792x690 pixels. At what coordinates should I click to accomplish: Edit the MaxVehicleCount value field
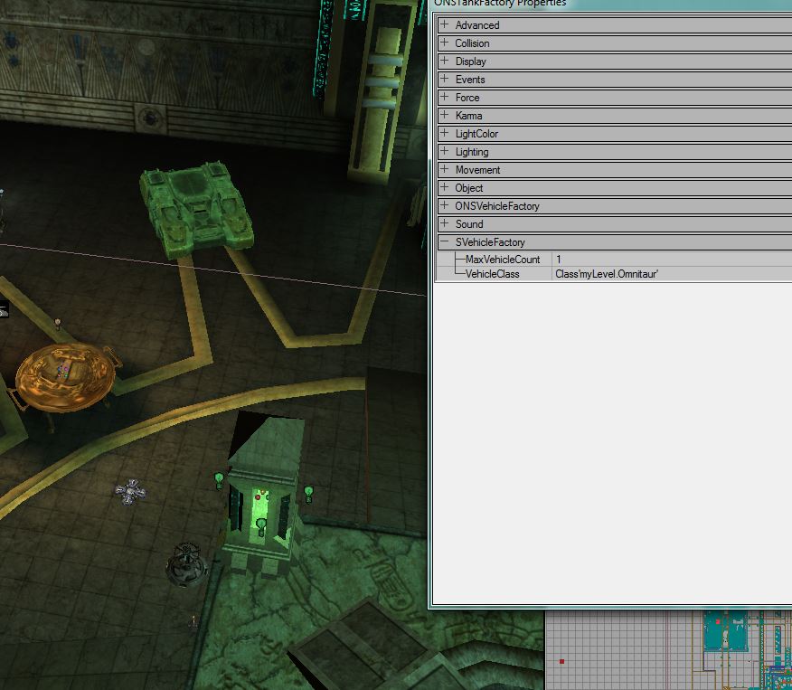669,260
